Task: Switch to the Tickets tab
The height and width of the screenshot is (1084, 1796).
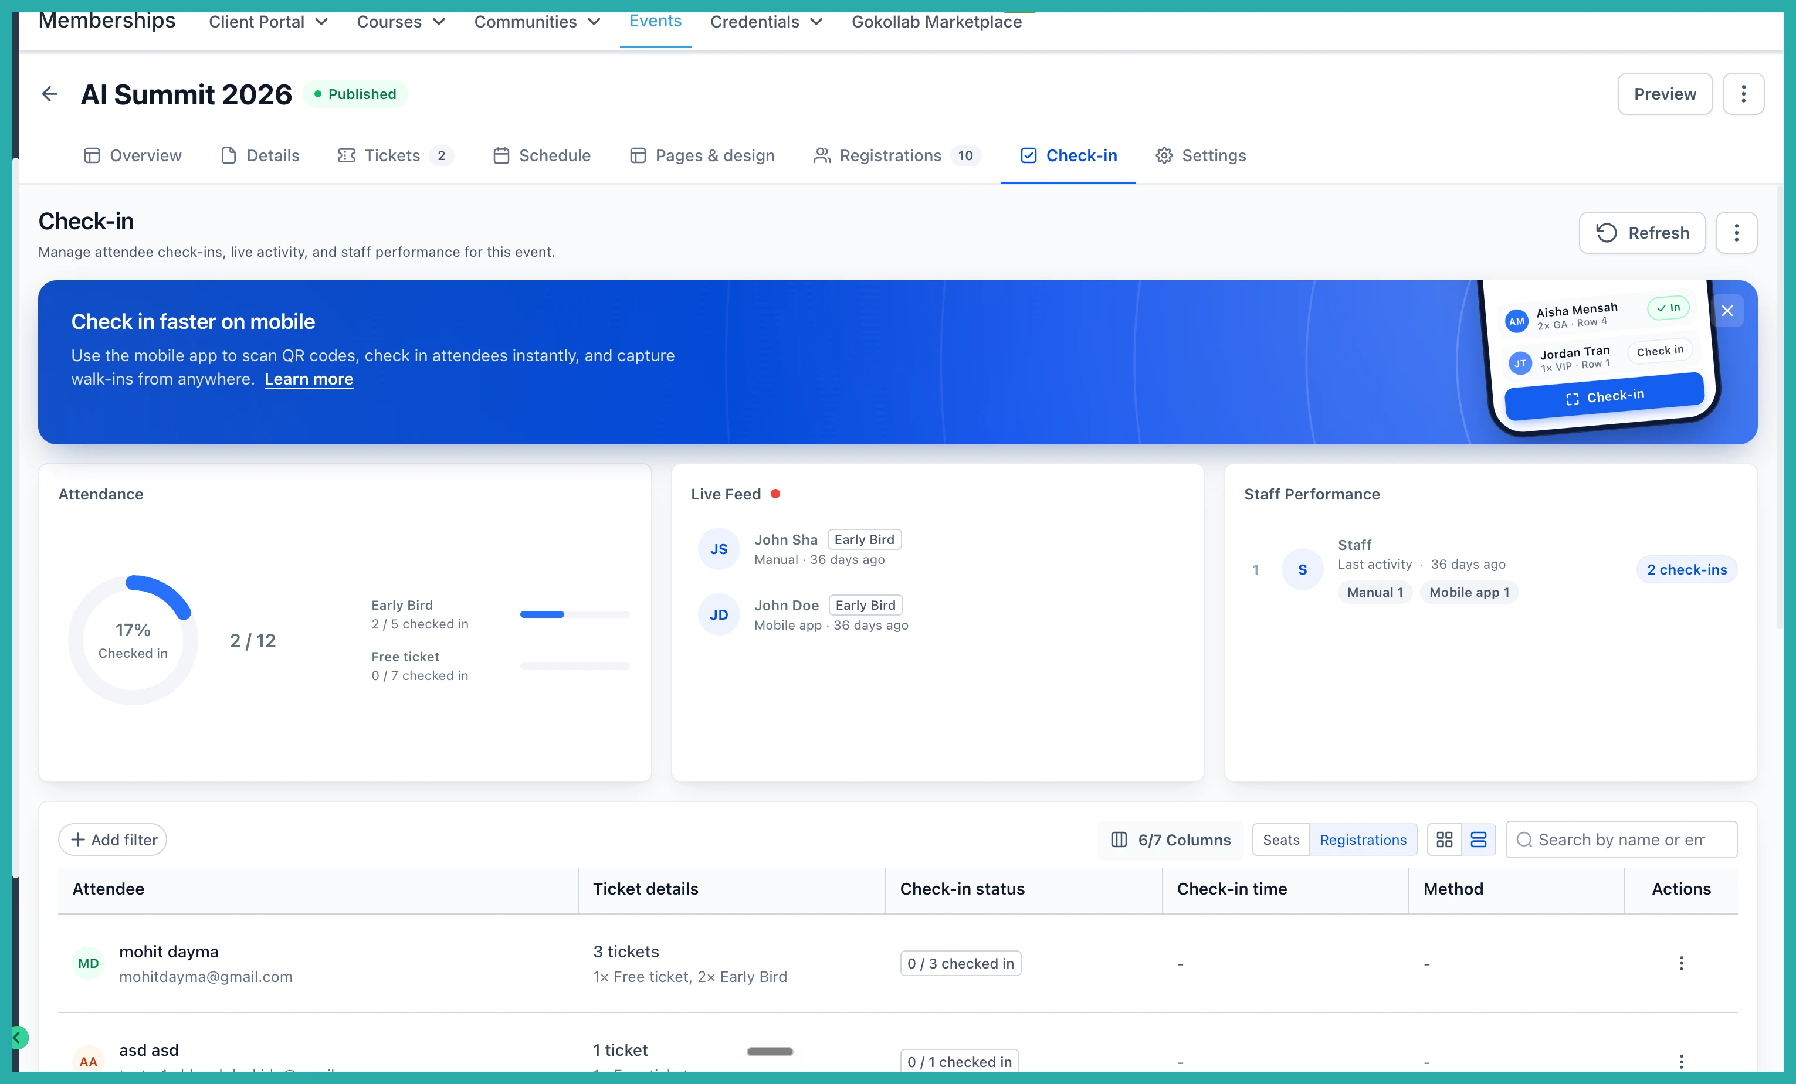Action: [395, 155]
